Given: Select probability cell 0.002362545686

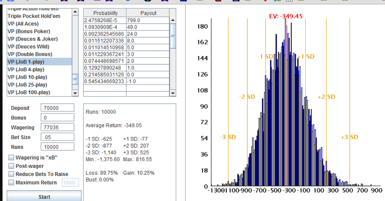Looking at the screenshot, I should (105, 34).
